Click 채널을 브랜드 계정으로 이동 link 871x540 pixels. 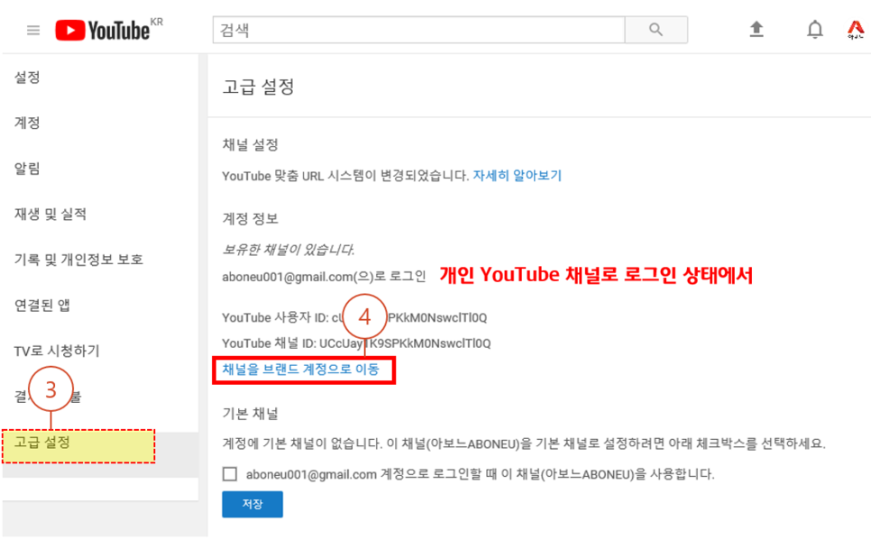point(300,370)
